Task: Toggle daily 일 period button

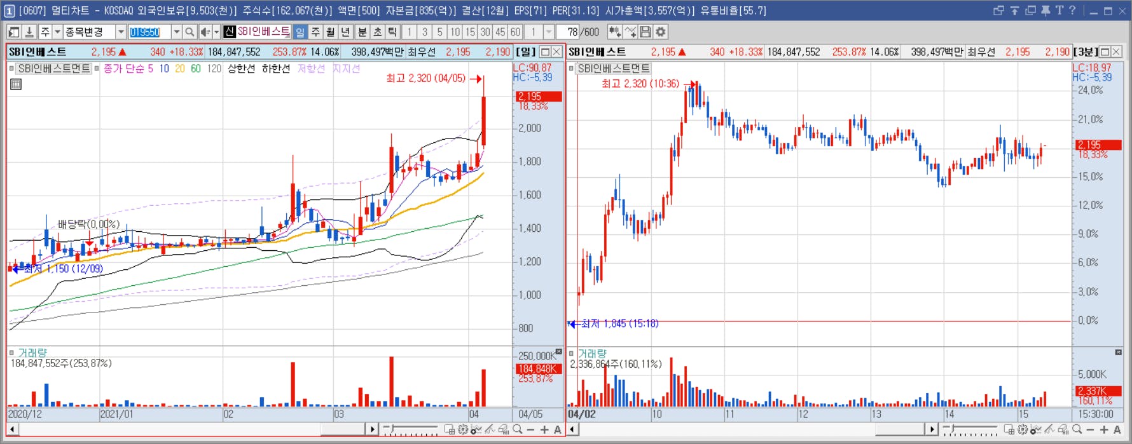Action: tap(300, 32)
